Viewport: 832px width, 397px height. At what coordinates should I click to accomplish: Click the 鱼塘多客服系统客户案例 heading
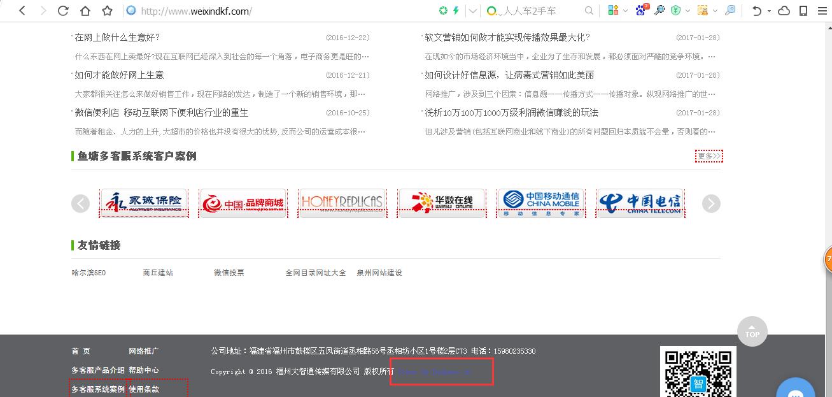coord(137,156)
